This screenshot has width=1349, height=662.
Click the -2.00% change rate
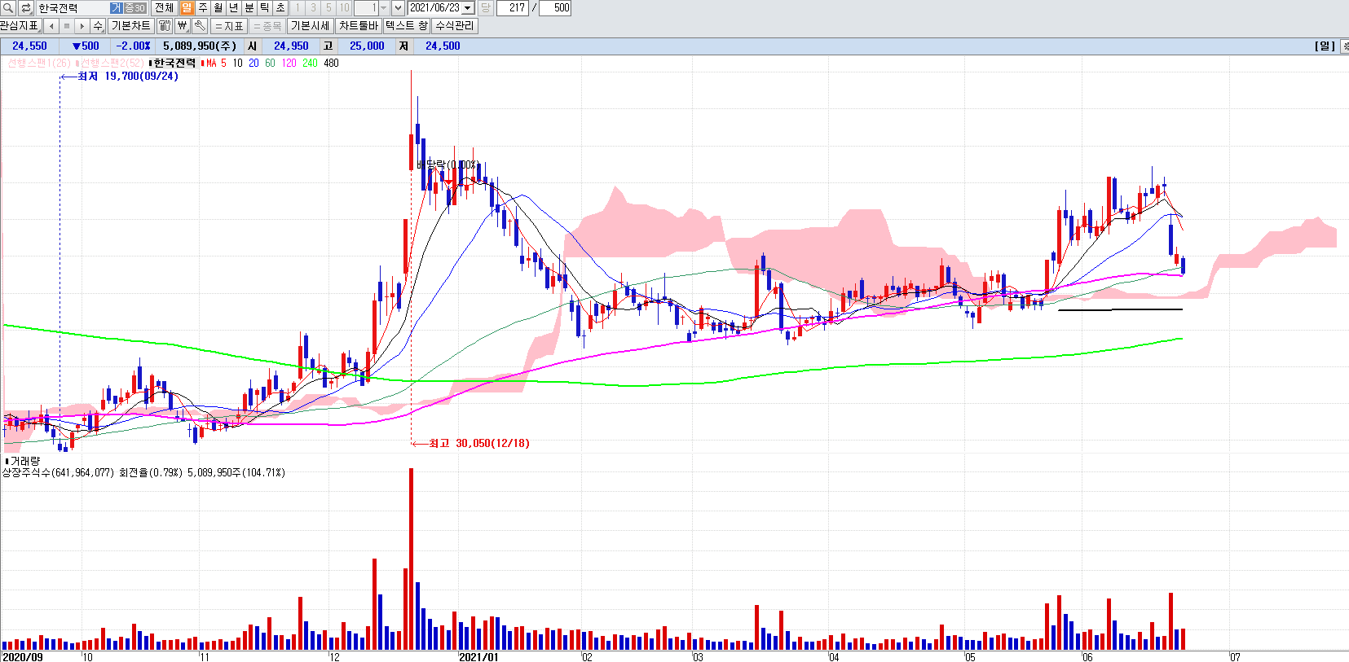pos(133,46)
